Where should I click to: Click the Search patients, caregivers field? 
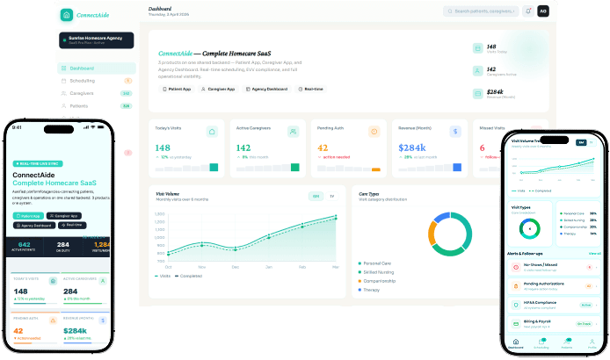click(481, 11)
